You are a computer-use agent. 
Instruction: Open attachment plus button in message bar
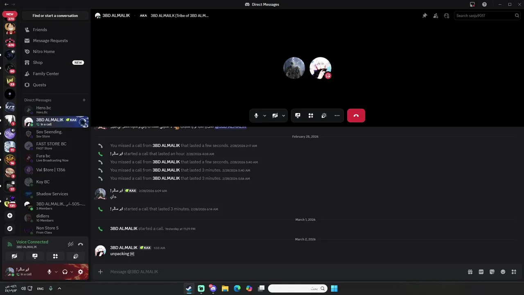(x=100, y=272)
